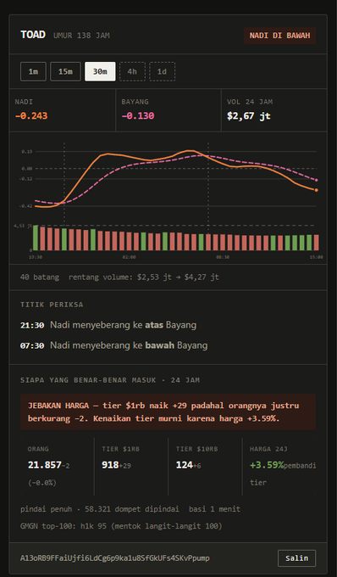Screen dimensions: 337x577
Task: Click the NADI DI BAWAH status badge
Action: click(279, 36)
